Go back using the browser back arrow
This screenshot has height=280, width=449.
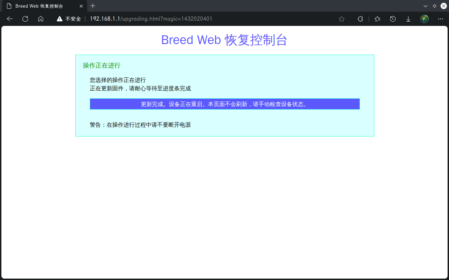10,19
